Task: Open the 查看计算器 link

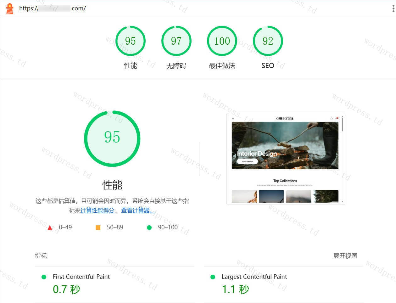Action: pyautogui.click(x=138, y=210)
